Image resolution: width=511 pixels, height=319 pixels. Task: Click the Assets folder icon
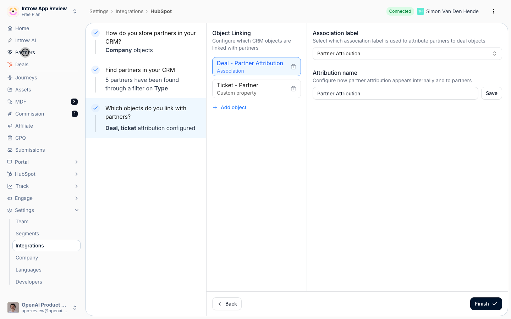click(x=10, y=90)
